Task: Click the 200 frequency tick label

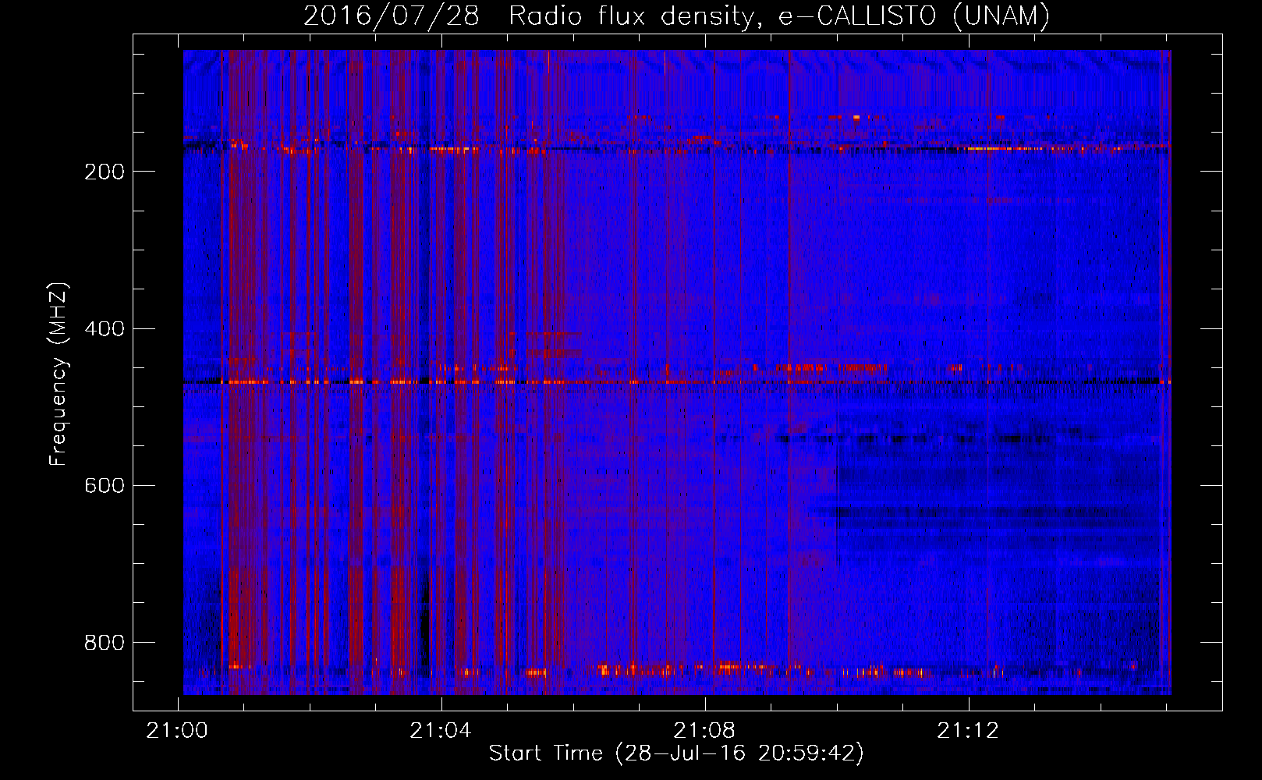Action: 104,172
